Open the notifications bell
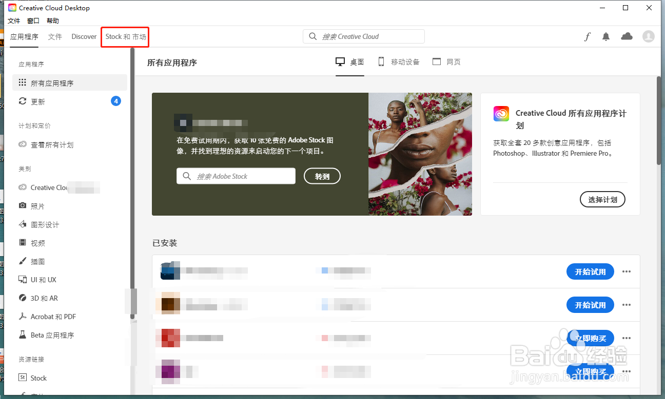The height and width of the screenshot is (399, 665). click(606, 36)
